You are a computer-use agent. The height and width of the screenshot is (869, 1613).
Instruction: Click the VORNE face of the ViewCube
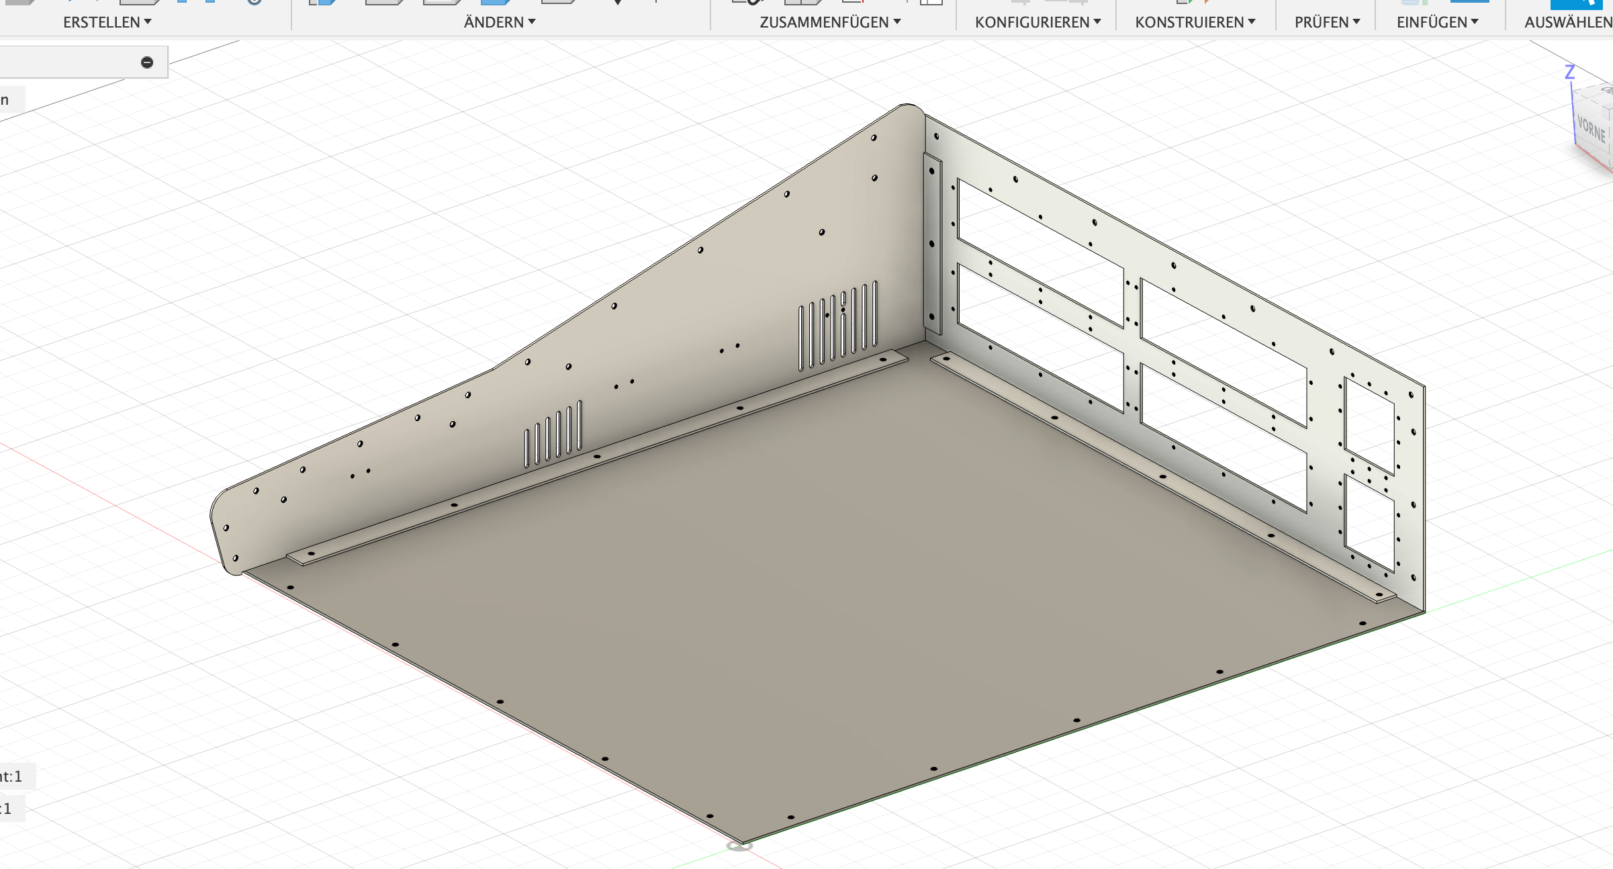pyautogui.click(x=1591, y=130)
